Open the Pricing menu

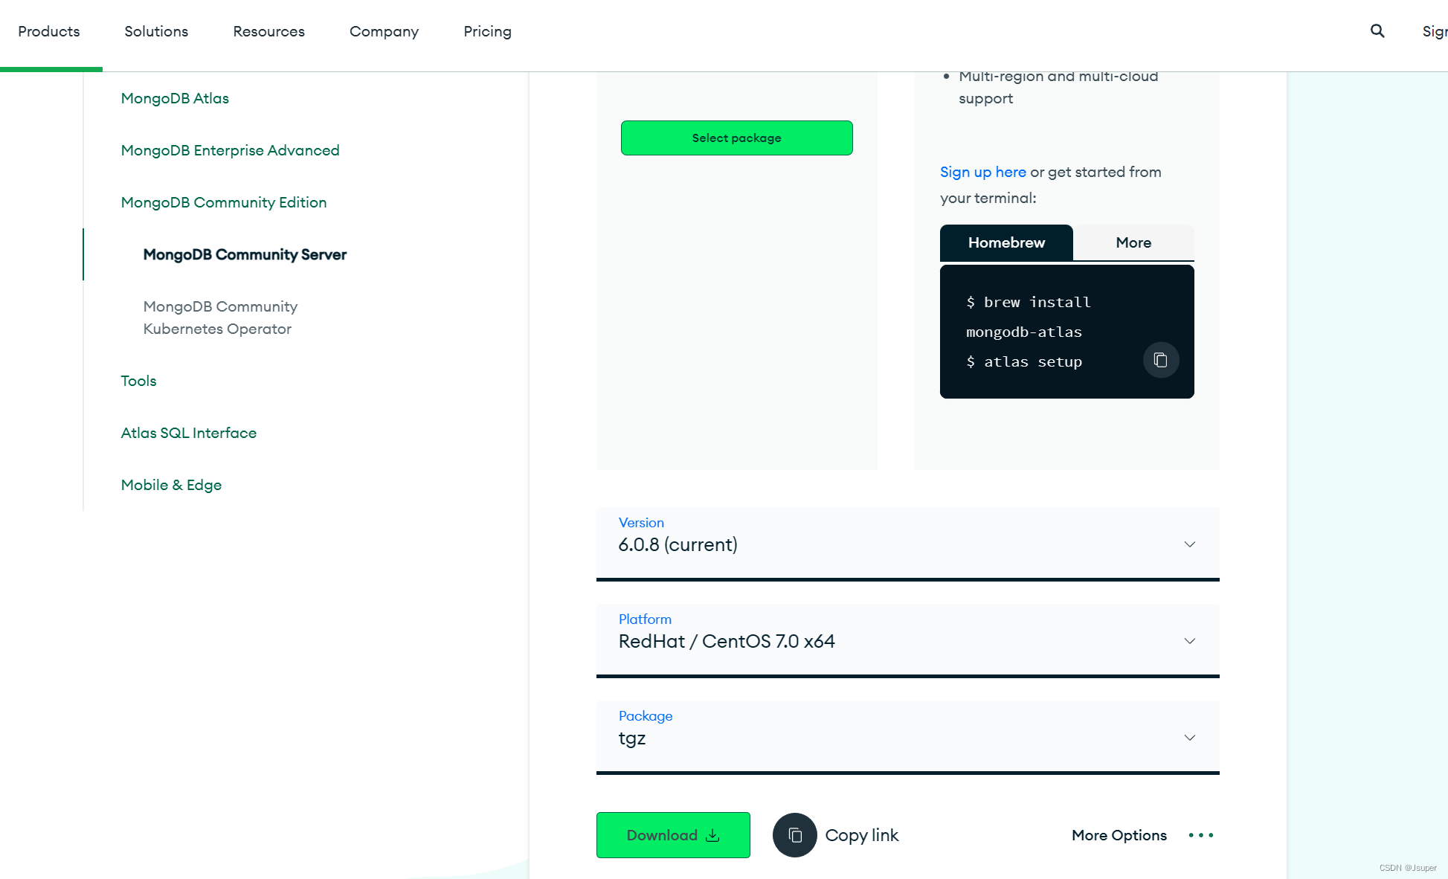coord(487,31)
